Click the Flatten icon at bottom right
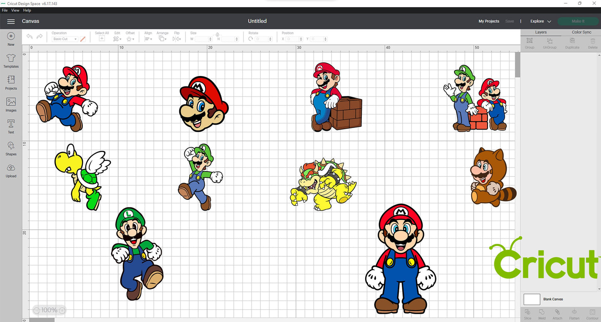The image size is (601, 322). click(574, 313)
